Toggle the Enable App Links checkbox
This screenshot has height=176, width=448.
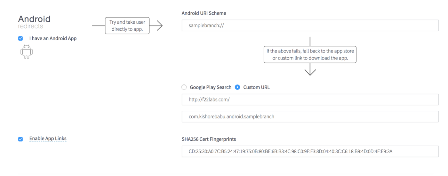[20, 139]
